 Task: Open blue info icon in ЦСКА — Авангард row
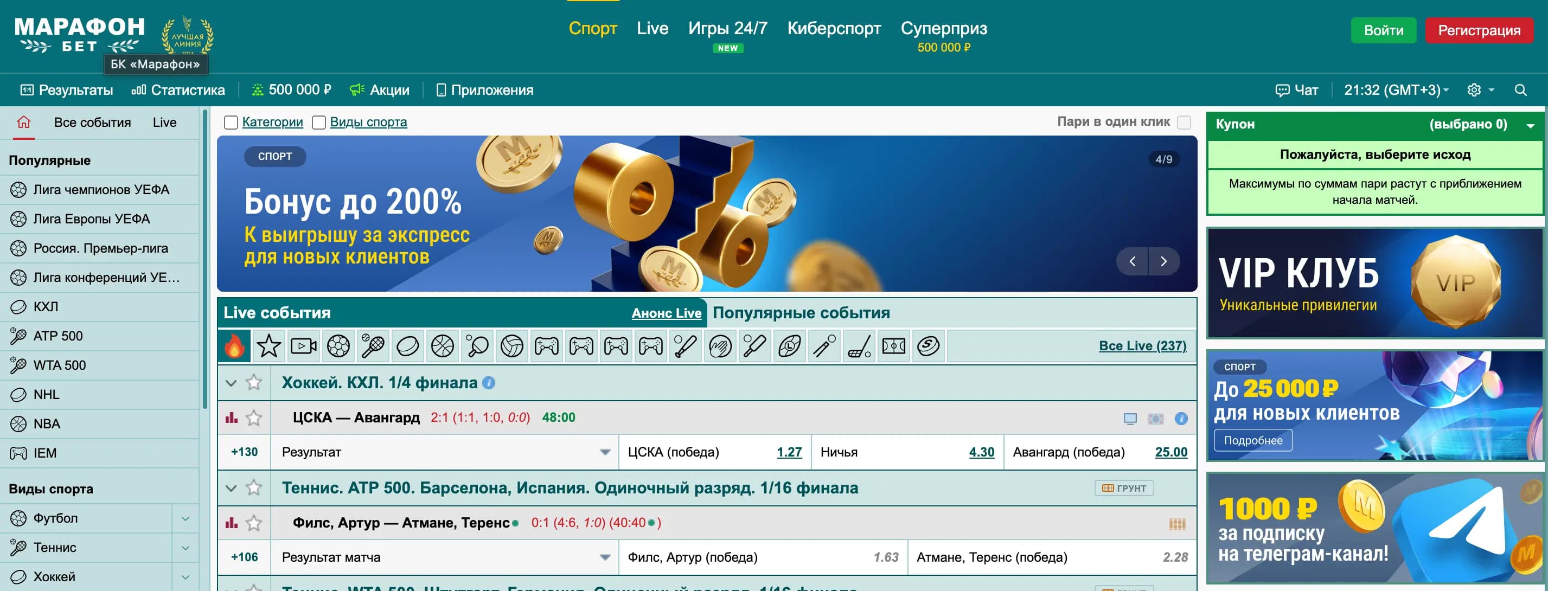pyautogui.click(x=1181, y=419)
